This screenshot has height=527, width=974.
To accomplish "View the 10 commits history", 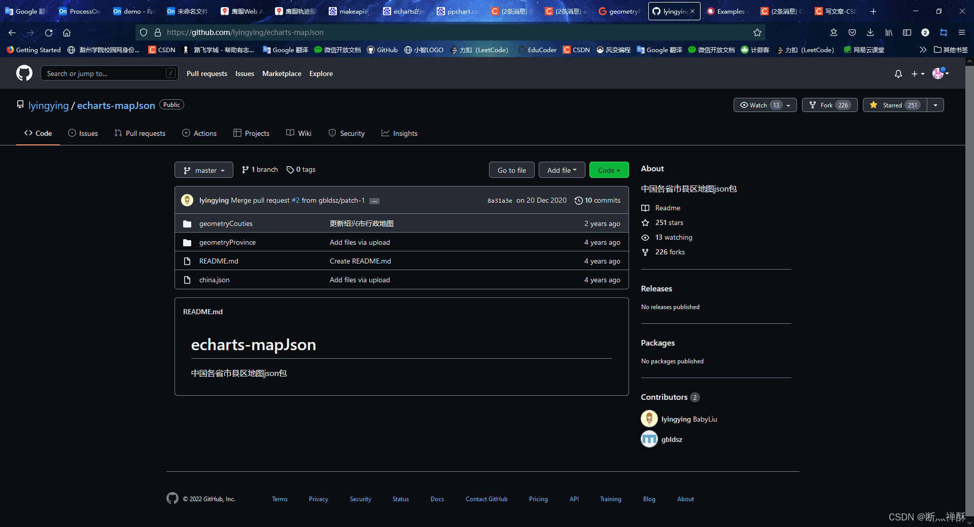I will (597, 200).
